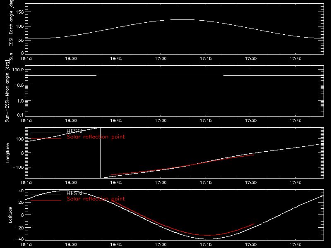This screenshot has width=331, height=248.
Task: Click white HESSI legend line in Longitude plot
Action: pos(46,133)
